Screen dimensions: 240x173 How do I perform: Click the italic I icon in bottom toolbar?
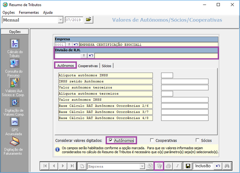click(x=177, y=166)
